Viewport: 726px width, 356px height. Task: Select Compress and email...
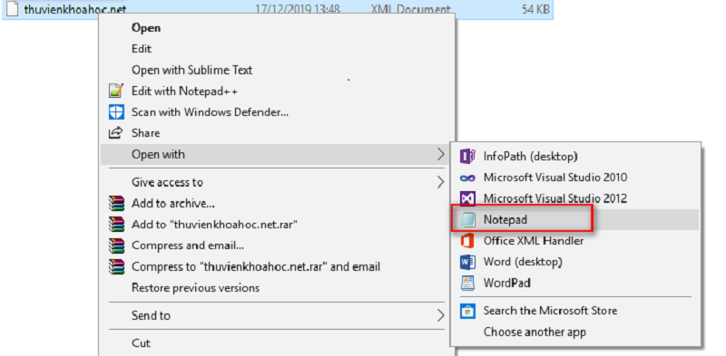coord(278,245)
